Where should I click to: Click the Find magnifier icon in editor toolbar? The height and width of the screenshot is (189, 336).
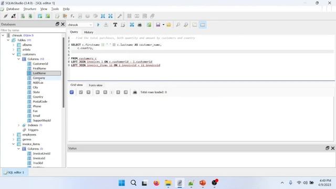pos(178,25)
